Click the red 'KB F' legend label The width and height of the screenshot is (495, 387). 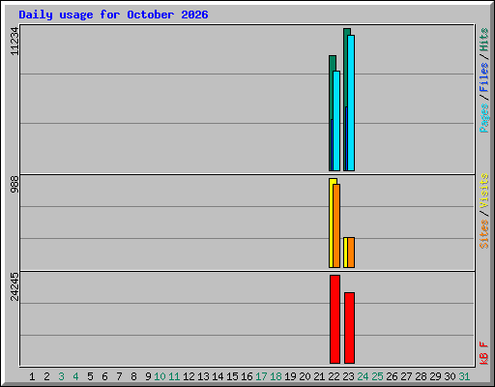pyautogui.click(x=483, y=353)
